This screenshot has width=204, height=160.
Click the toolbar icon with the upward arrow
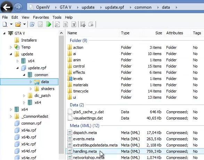click(x=83, y=24)
